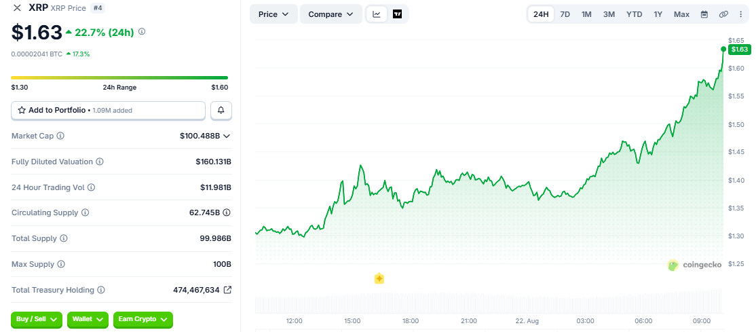Open the calendar date range picker

tap(704, 14)
